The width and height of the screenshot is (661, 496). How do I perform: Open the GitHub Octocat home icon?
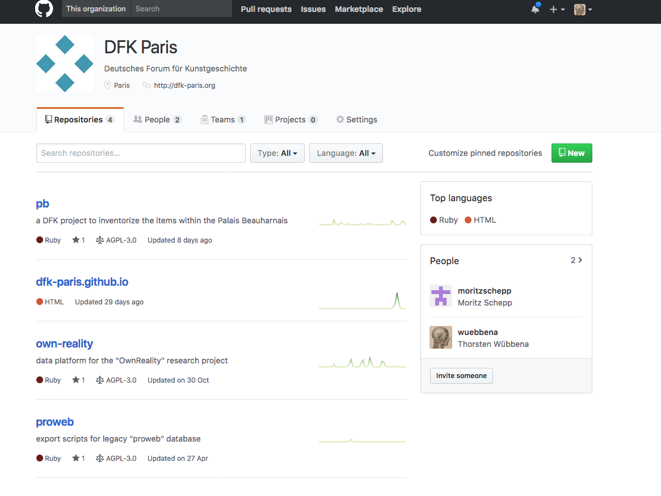tap(44, 9)
